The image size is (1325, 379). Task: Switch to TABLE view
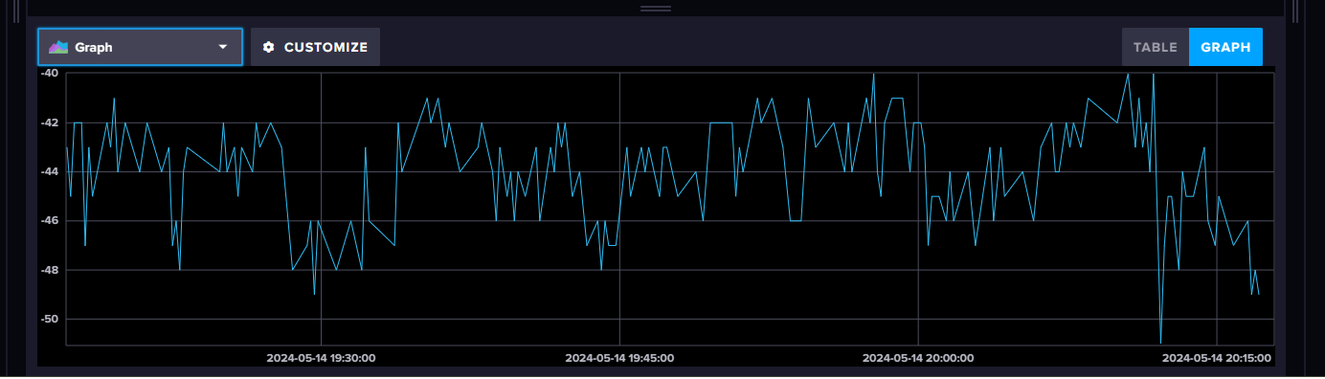pos(1156,47)
